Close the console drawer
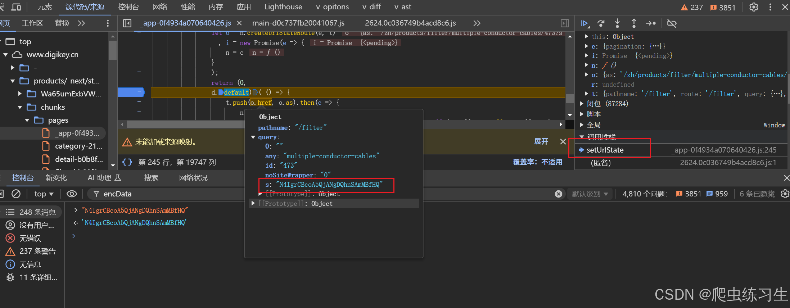The width and height of the screenshot is (790, 308). tap(786, 178)
